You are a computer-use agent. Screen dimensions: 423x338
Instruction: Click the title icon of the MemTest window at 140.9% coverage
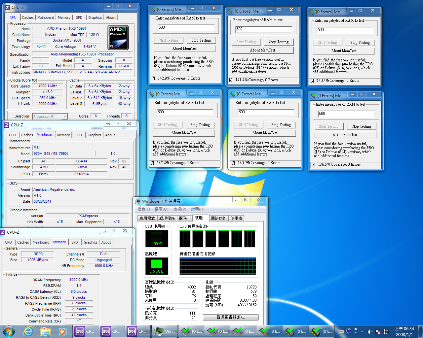[232, 94]
